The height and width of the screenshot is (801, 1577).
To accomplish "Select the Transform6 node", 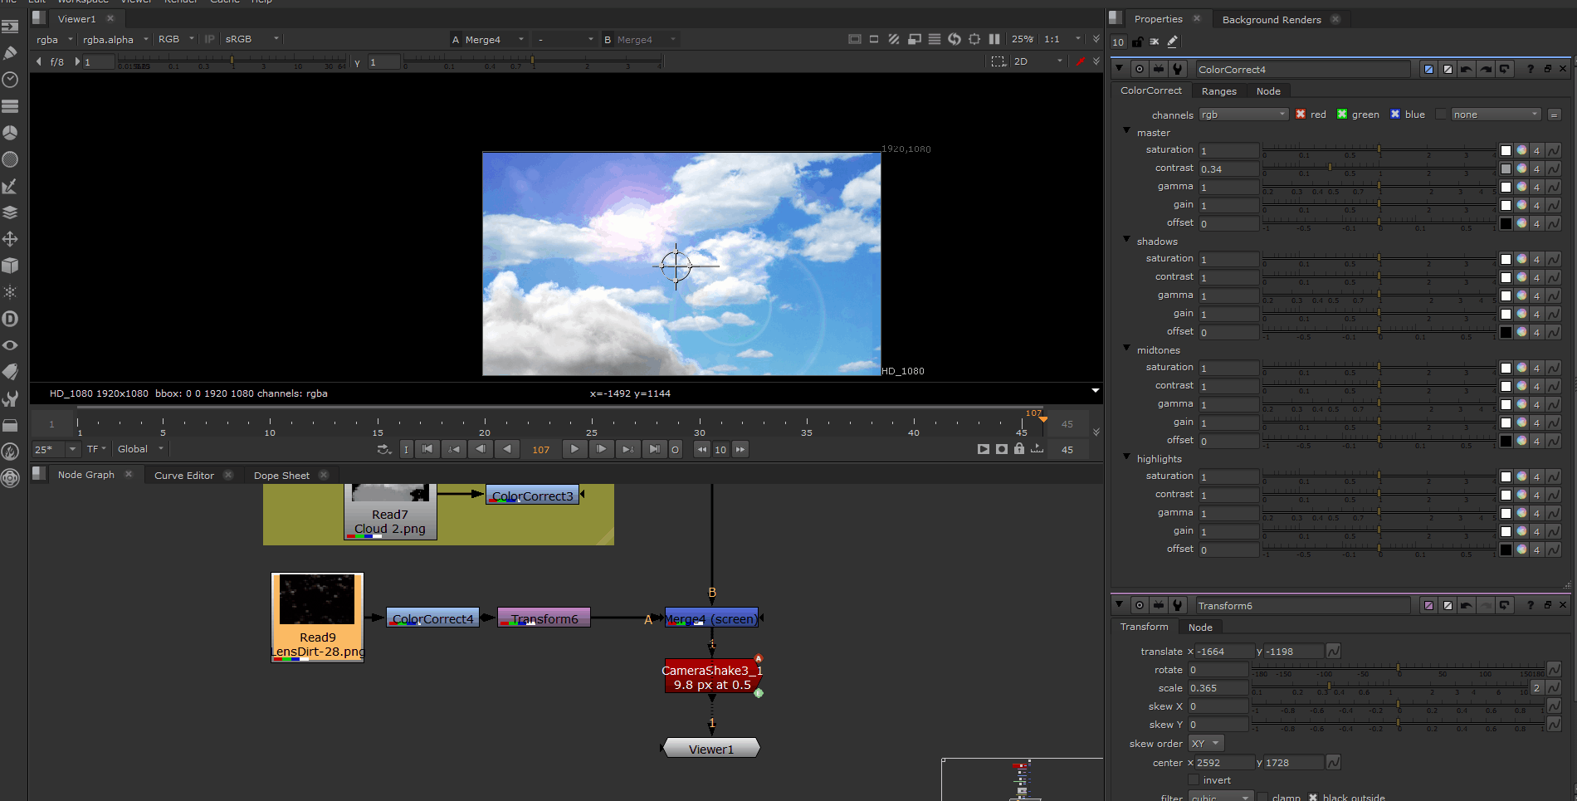I will pos(544,618).
